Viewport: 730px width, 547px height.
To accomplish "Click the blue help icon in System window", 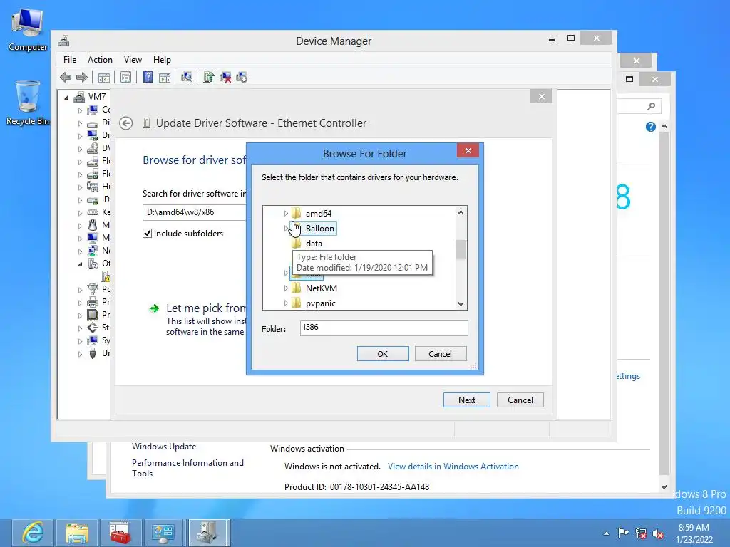I will [x=650, y=127].
